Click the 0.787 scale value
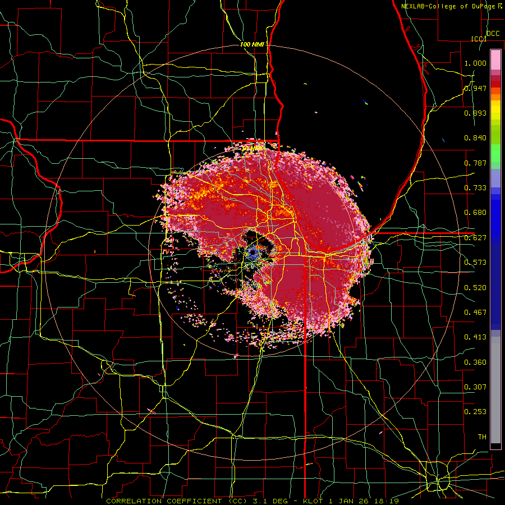This screenshot has width=505, height=505. tap(475, 163)
